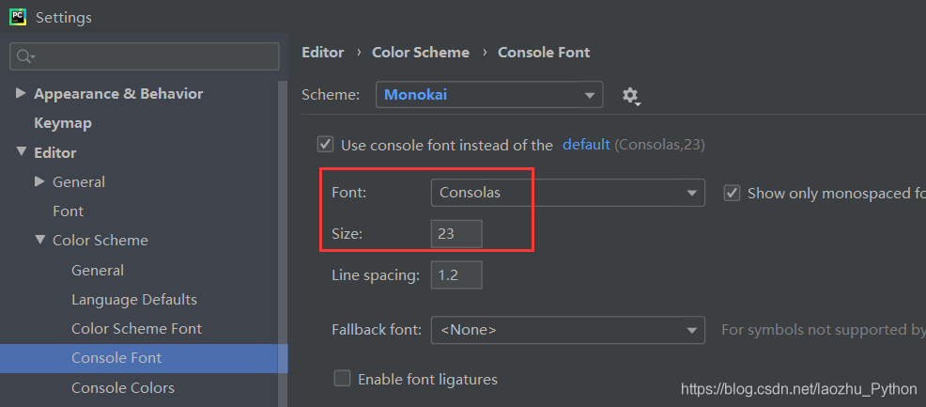The width and height of the screenshot is (926, 407).
Task: Select Color Scheme Font item
Action: pyautogui.click(x=136, y=328)
